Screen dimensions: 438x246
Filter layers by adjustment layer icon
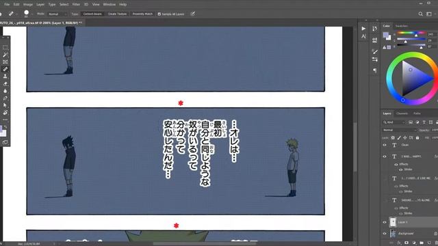417,122
